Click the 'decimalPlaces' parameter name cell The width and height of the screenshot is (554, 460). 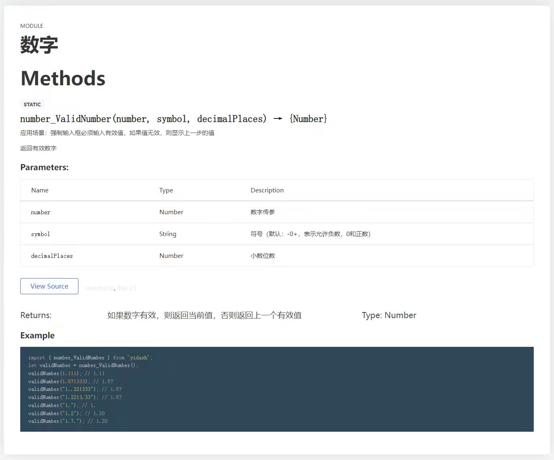pyautogui.click(x=52, y=256)
